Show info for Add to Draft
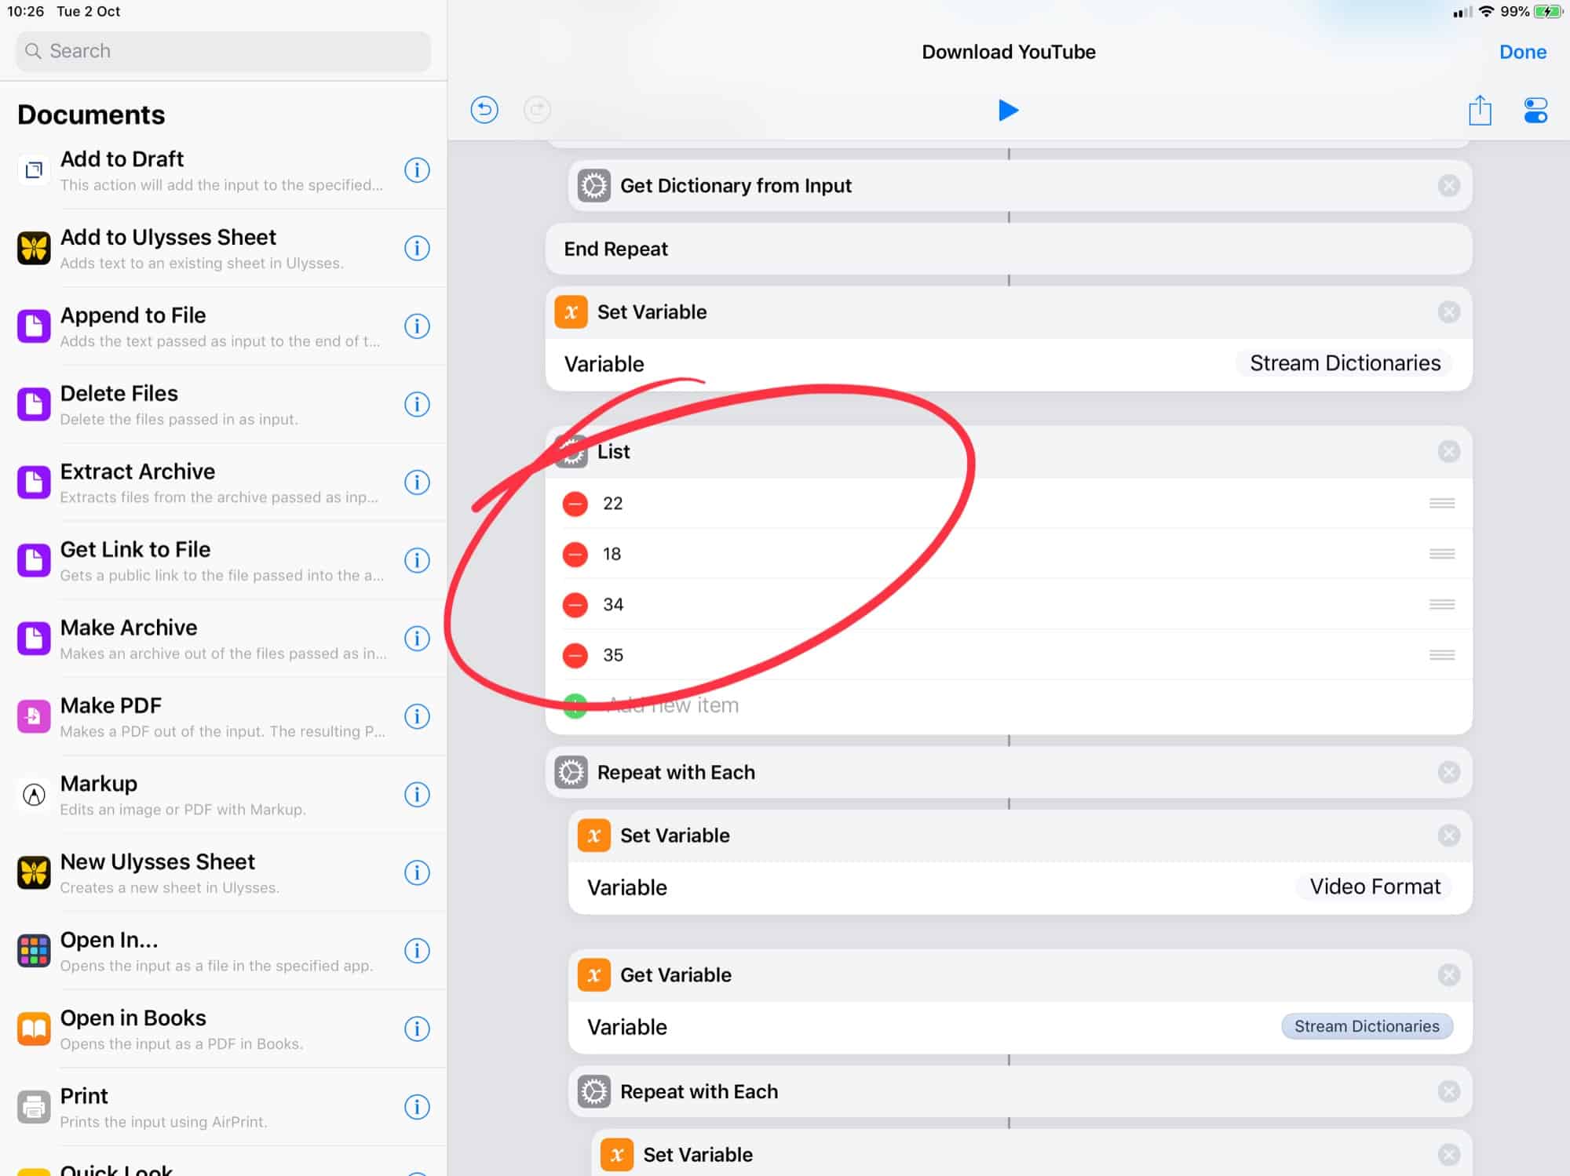The width and height of the screenshot is (1570, 1176). coord(417,170)
